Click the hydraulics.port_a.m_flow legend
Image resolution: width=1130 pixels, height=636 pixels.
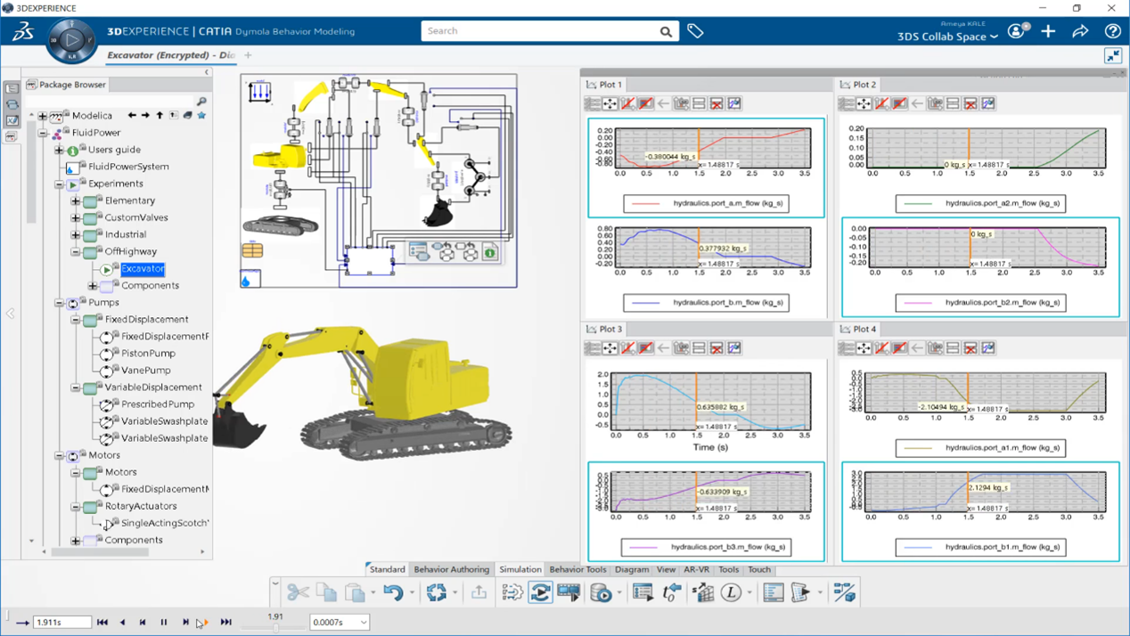pyautogui.click(x=706, y=203)
